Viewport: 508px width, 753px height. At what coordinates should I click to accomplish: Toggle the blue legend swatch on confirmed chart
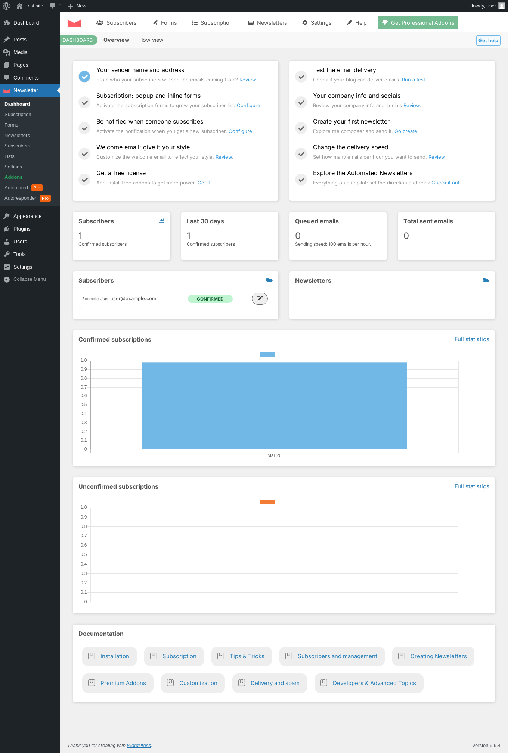pyautogui.click(x=268, y=355)
